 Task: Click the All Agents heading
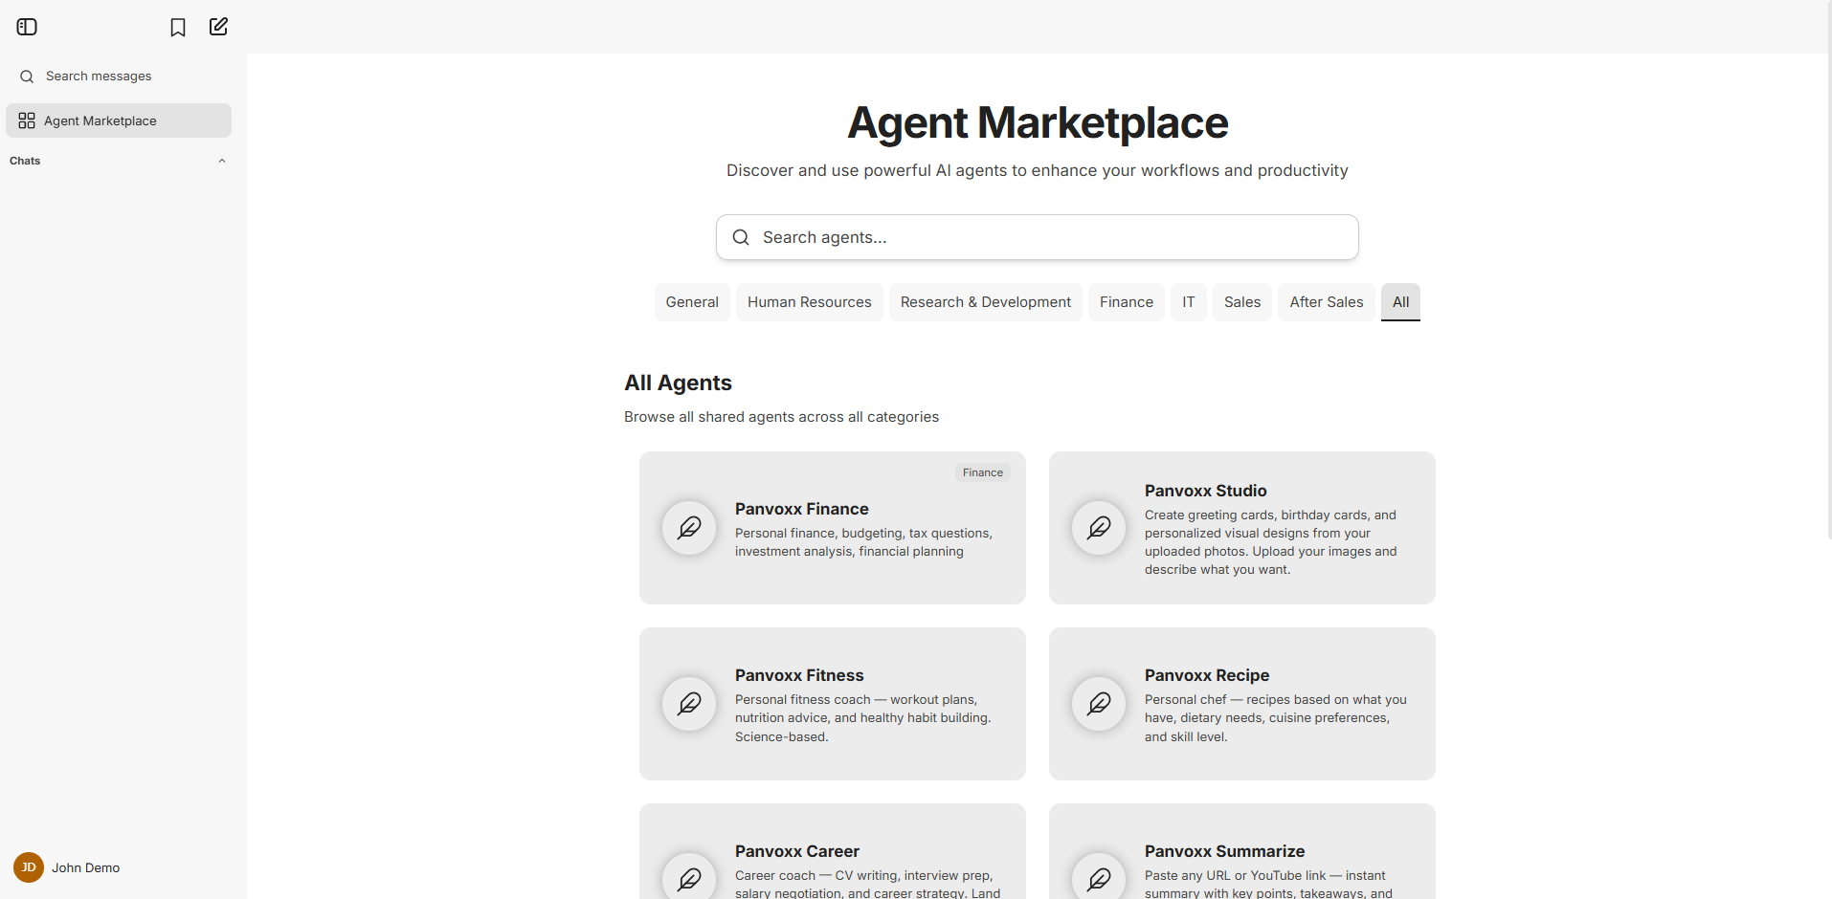pyautogui.click(x=678, y=383)
